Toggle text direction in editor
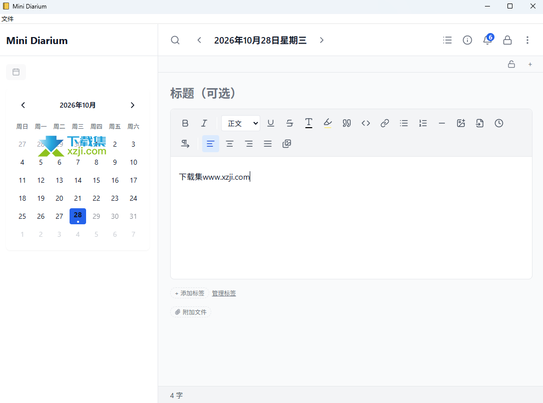Screen dimensions: 543x403 pos(185,144)
